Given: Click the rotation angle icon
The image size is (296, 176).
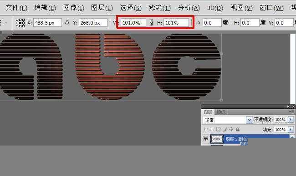Looking at the screenshot, I should 198,23.
